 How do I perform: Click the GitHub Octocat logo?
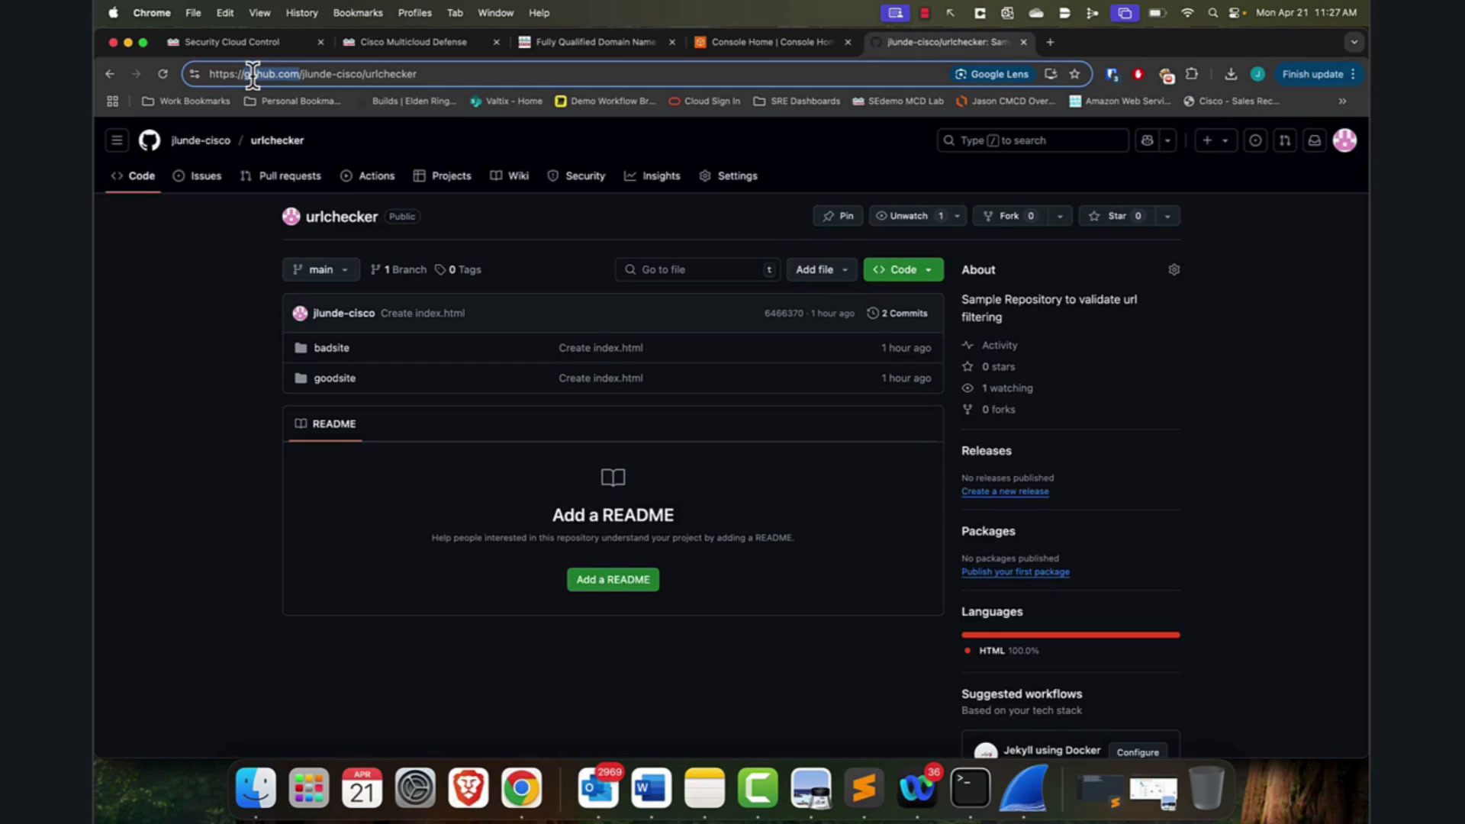150,140
